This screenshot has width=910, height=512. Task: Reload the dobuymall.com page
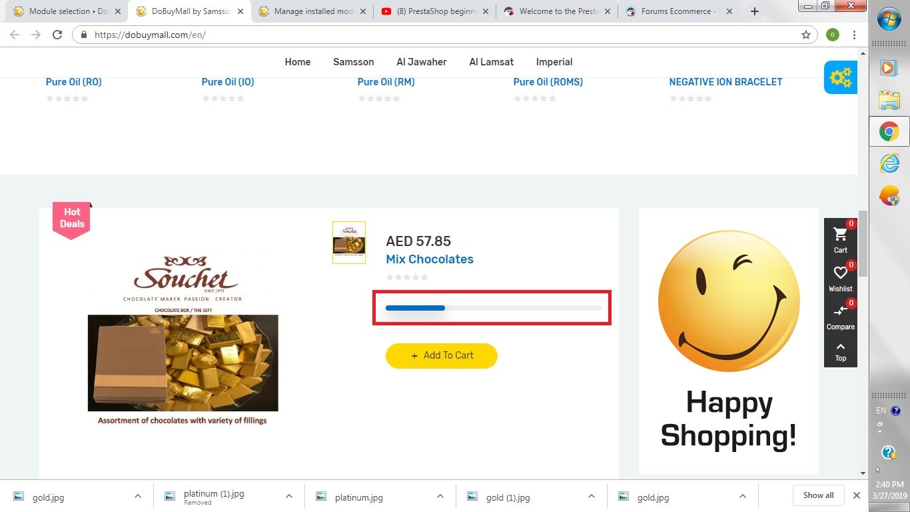[x=57, y=35]
